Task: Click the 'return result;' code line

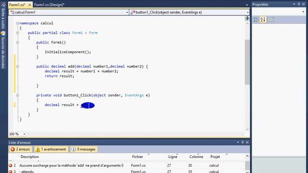Action: tap(60, 76)
